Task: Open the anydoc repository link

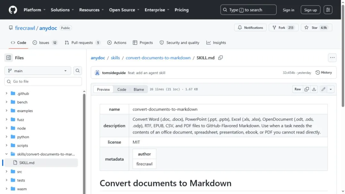Action: coord(48,28)
